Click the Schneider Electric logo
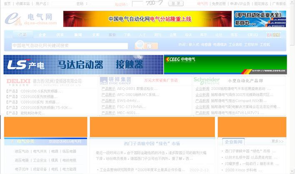The image size is (295, 174). click(207, 80)
